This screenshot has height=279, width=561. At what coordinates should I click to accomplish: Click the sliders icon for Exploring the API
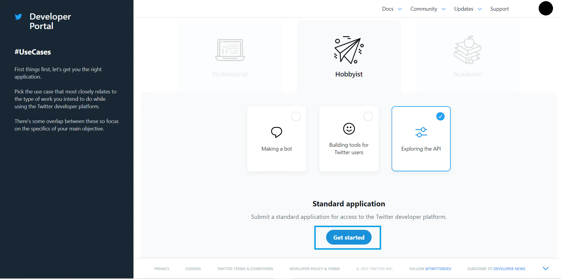421,132
